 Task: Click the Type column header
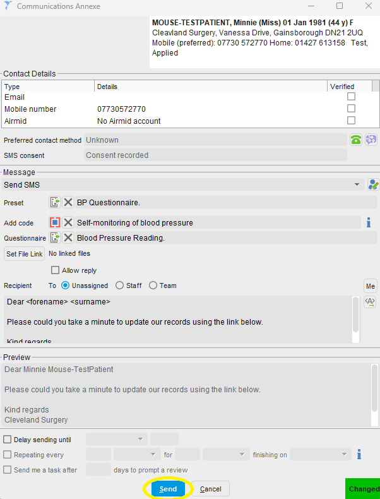(x=49, y=87)
